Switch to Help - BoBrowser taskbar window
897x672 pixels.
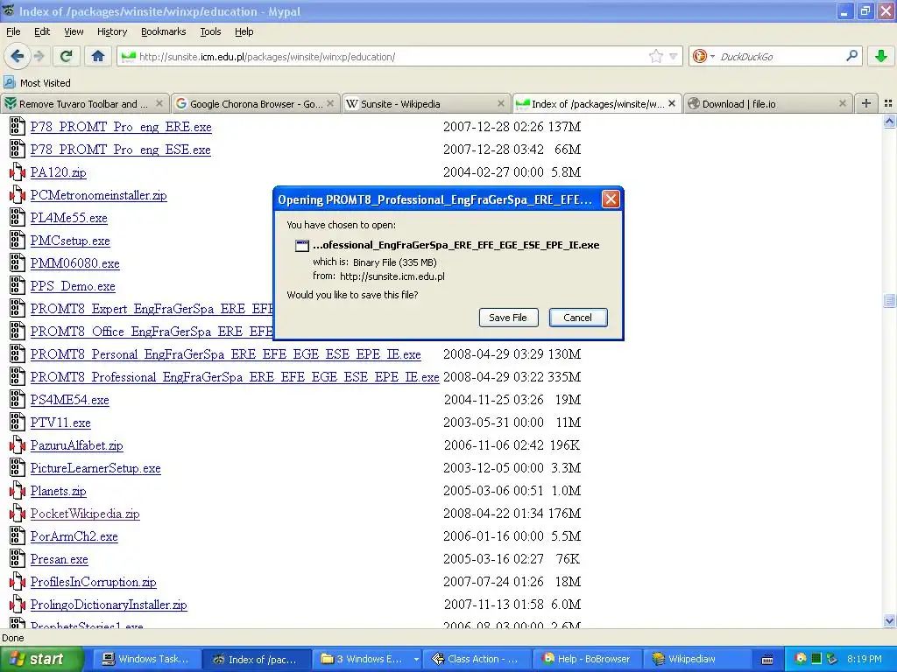click(x=587, y=660)
